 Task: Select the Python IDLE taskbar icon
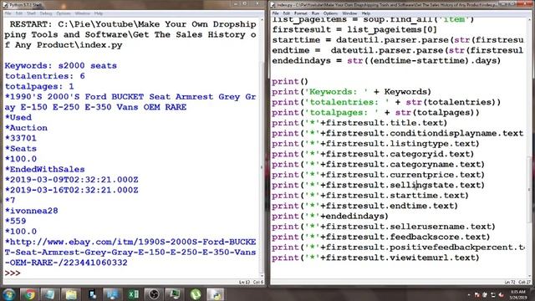click(216, 294)
